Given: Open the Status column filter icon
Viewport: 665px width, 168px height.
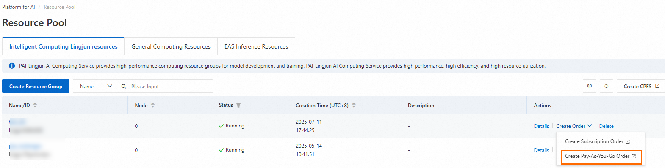Looking at the screenshot, I should (238, 105).
